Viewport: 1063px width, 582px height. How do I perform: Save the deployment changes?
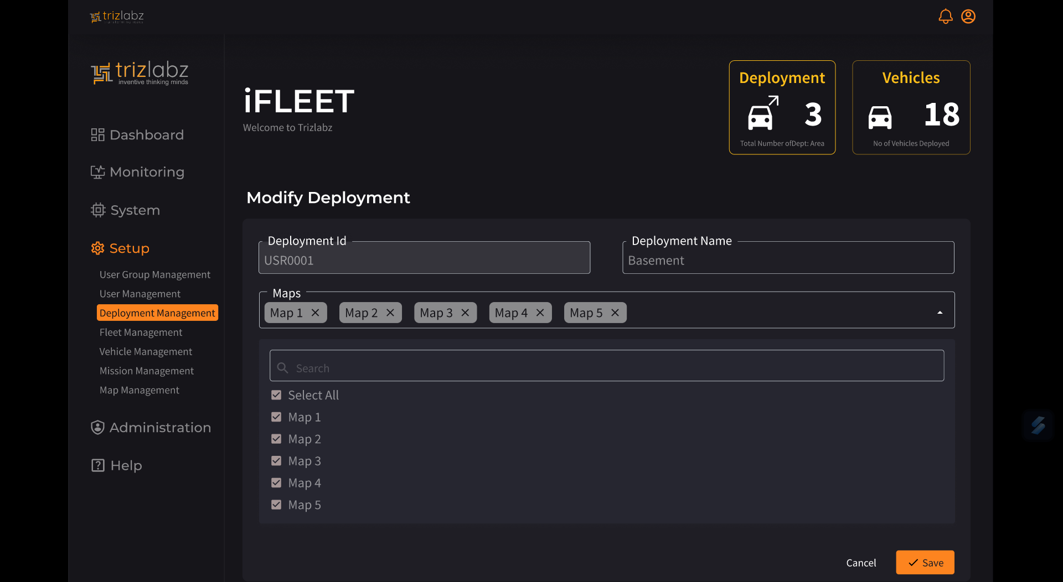(925, 563)
